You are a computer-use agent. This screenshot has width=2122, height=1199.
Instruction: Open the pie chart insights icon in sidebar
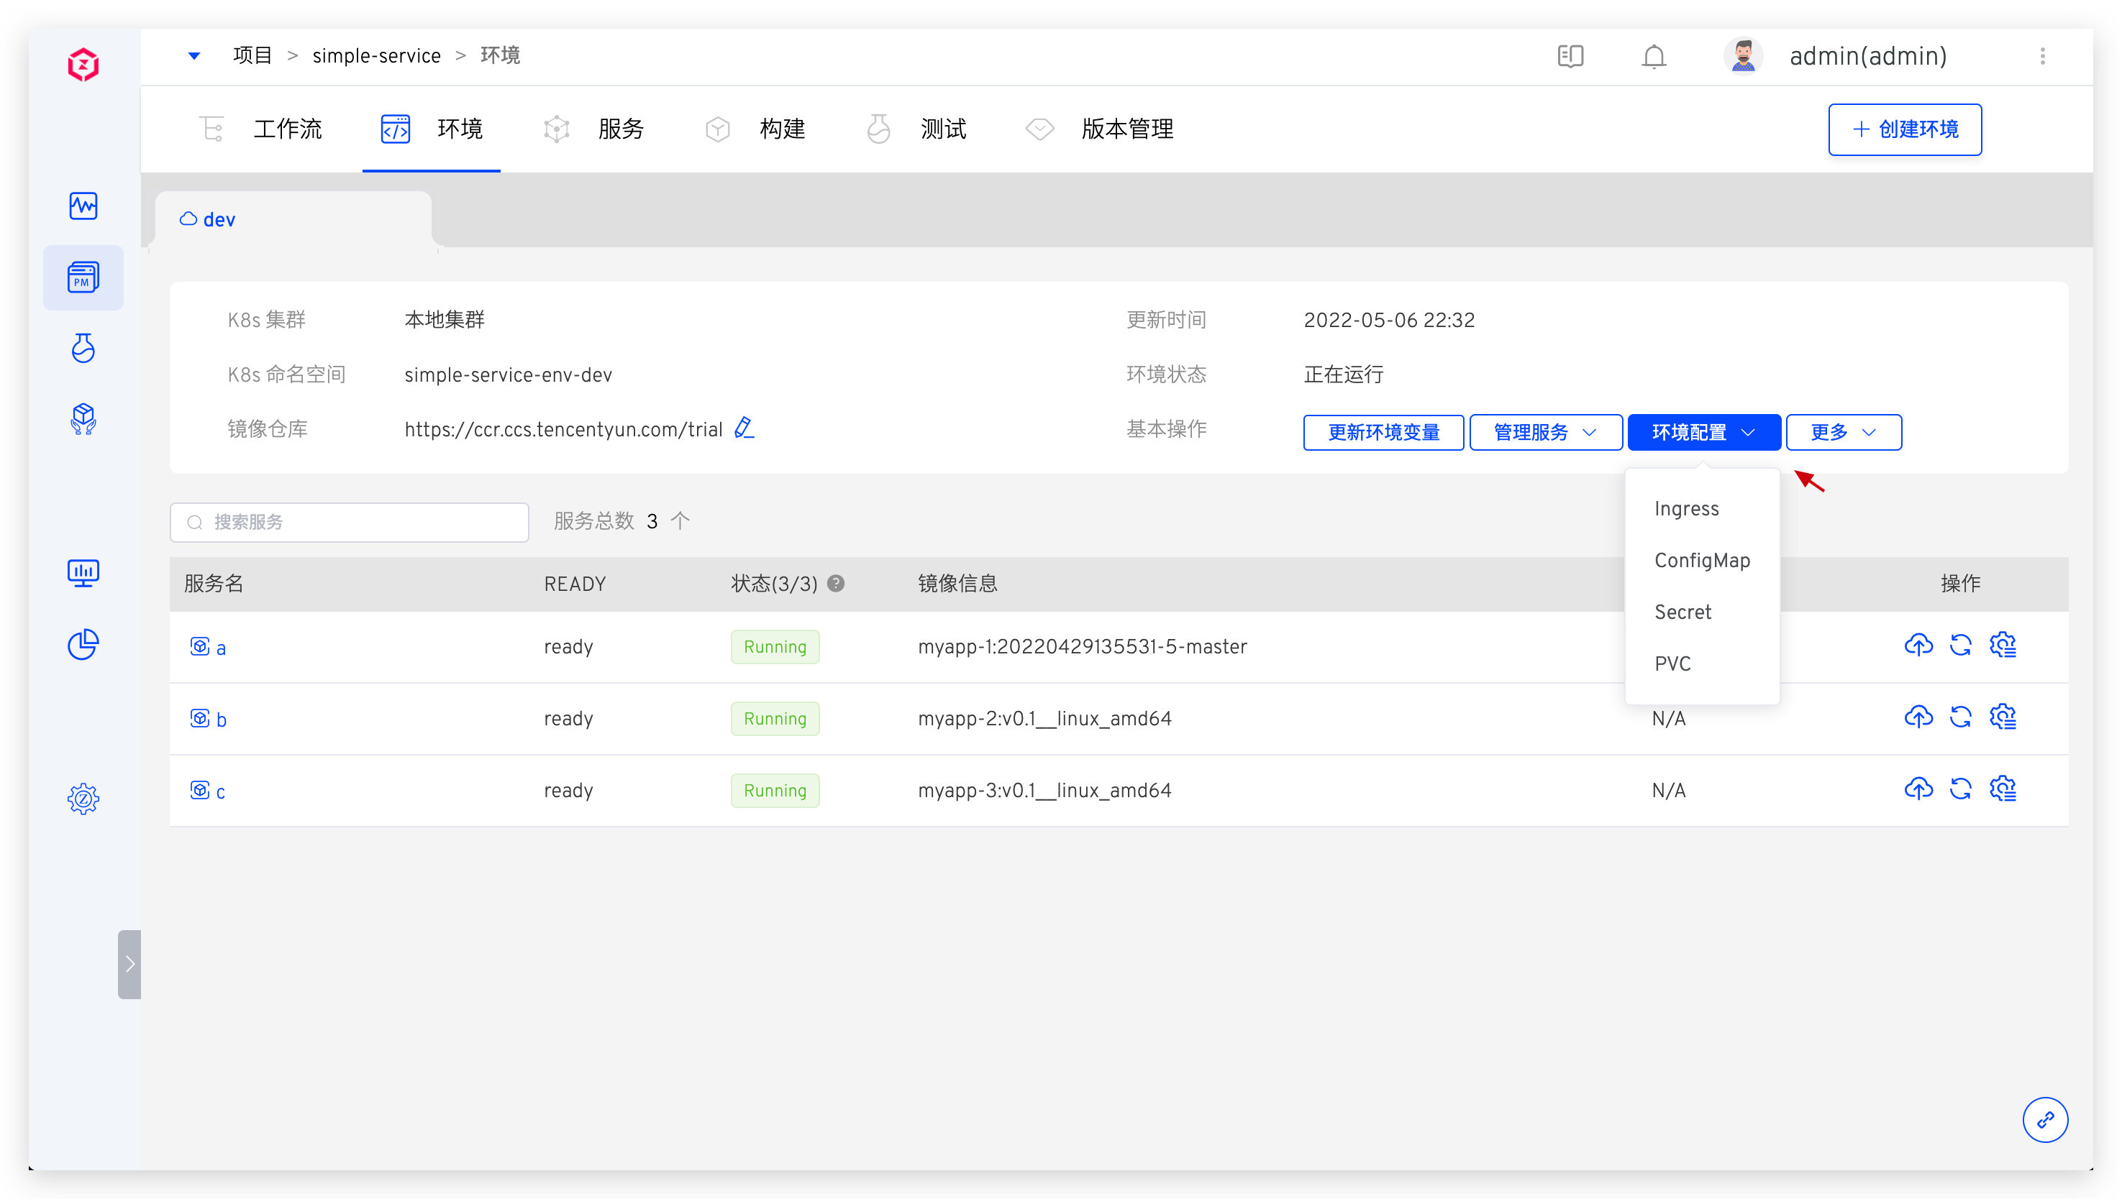point(83,644)
